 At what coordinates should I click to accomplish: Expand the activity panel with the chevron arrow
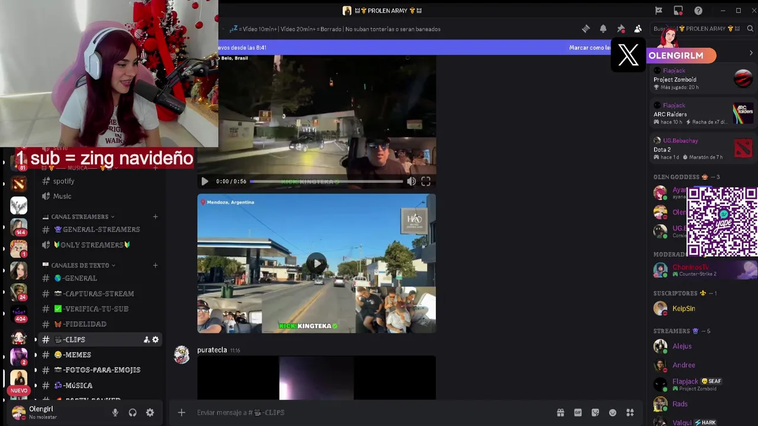pos(751,53)
